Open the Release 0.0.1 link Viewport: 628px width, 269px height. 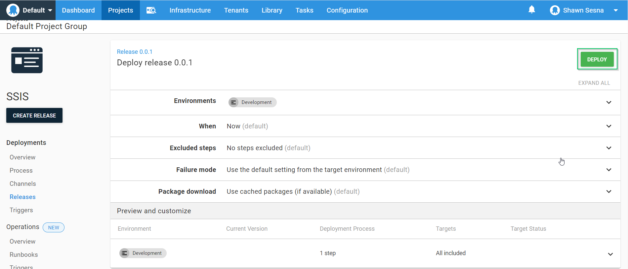point(135,52)
